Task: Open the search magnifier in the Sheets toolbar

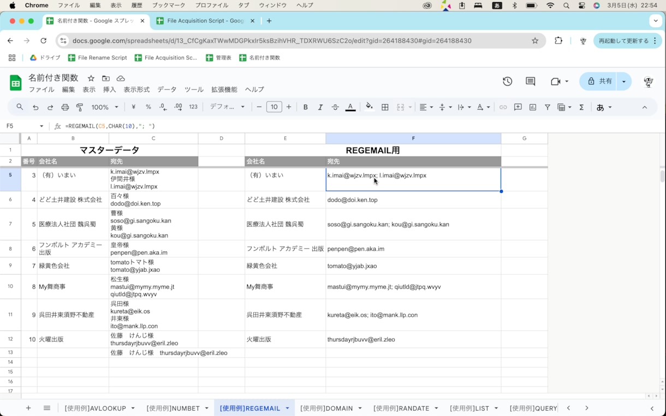Action: coord(20,107)
